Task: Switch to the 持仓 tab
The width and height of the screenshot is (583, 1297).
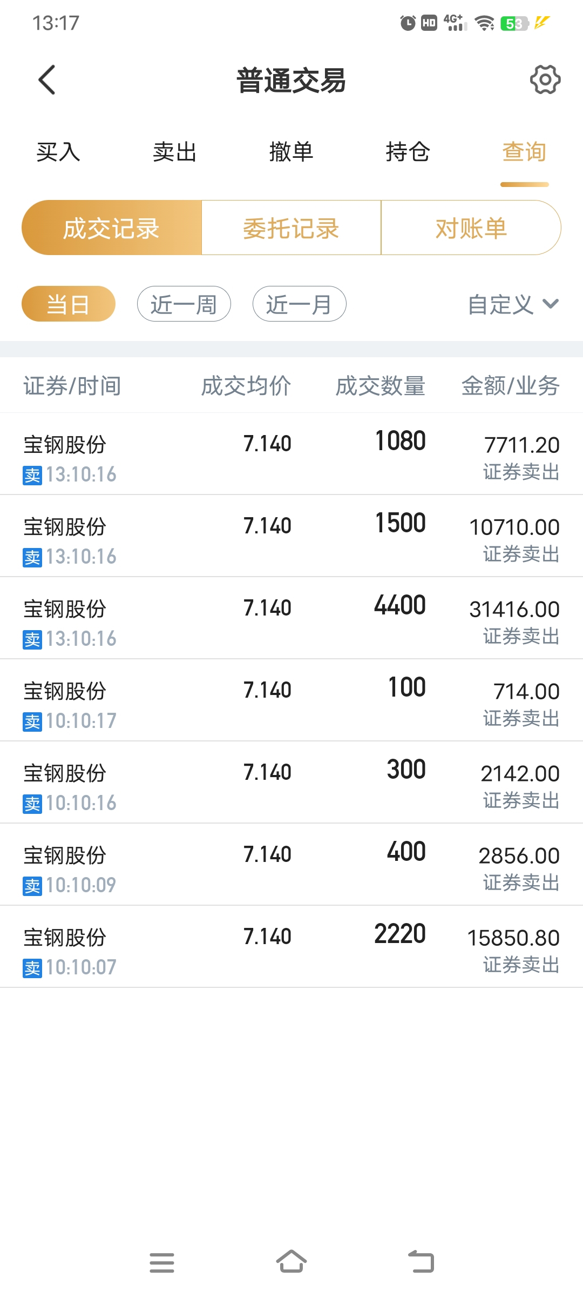Action: (x=408, y=152)
